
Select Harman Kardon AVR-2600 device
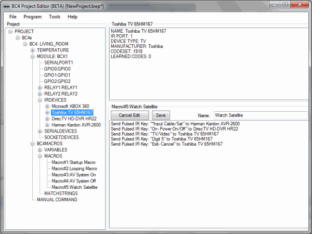(x=76, y=125)
